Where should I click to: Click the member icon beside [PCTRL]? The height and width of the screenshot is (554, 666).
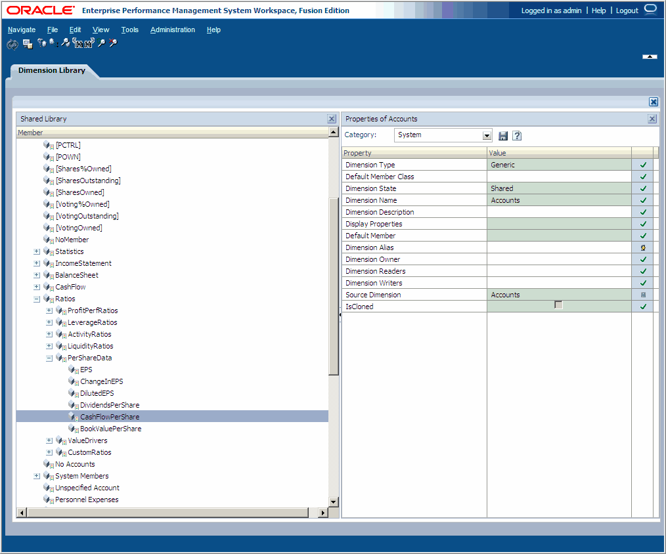click(x=49, y=145)
